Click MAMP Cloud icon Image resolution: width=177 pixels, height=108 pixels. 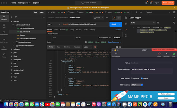click(159, 55)
